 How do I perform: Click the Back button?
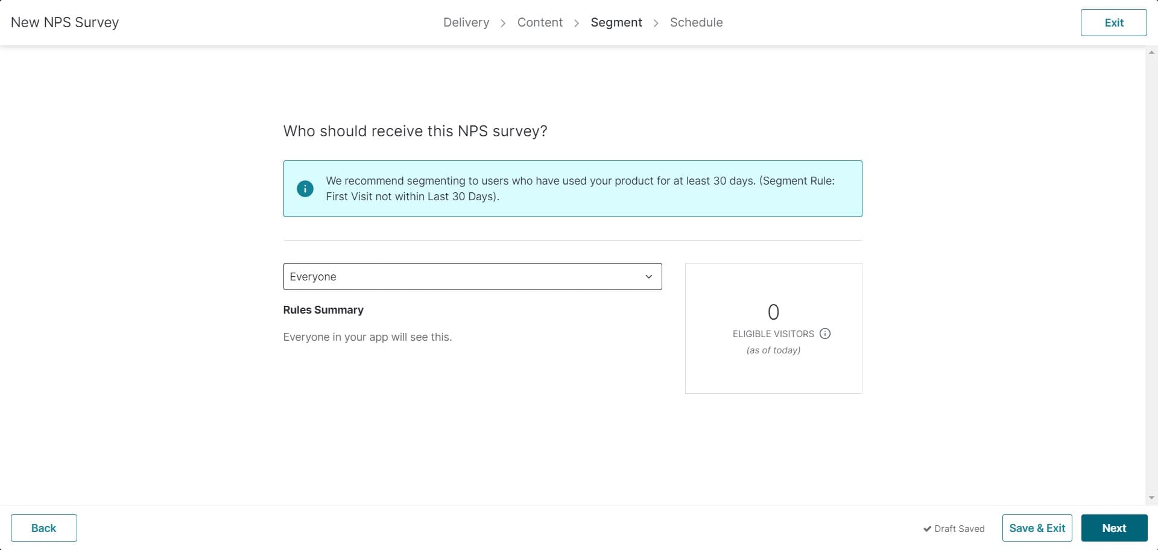click(x=43, y=528)
